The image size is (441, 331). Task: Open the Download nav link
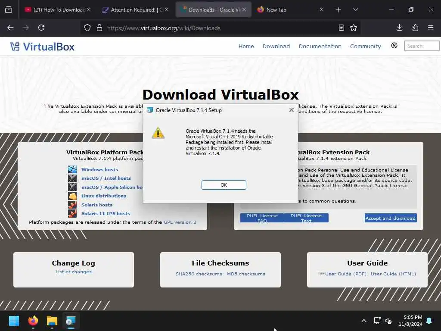point(276,46)
